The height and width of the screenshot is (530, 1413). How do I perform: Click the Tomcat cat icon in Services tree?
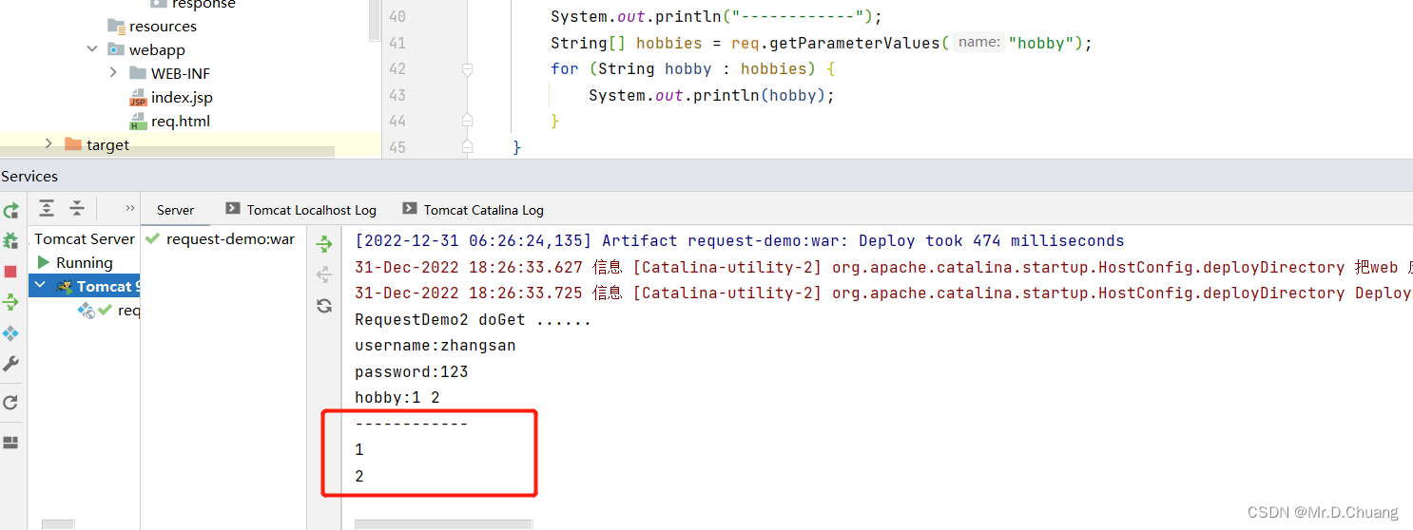64,286
